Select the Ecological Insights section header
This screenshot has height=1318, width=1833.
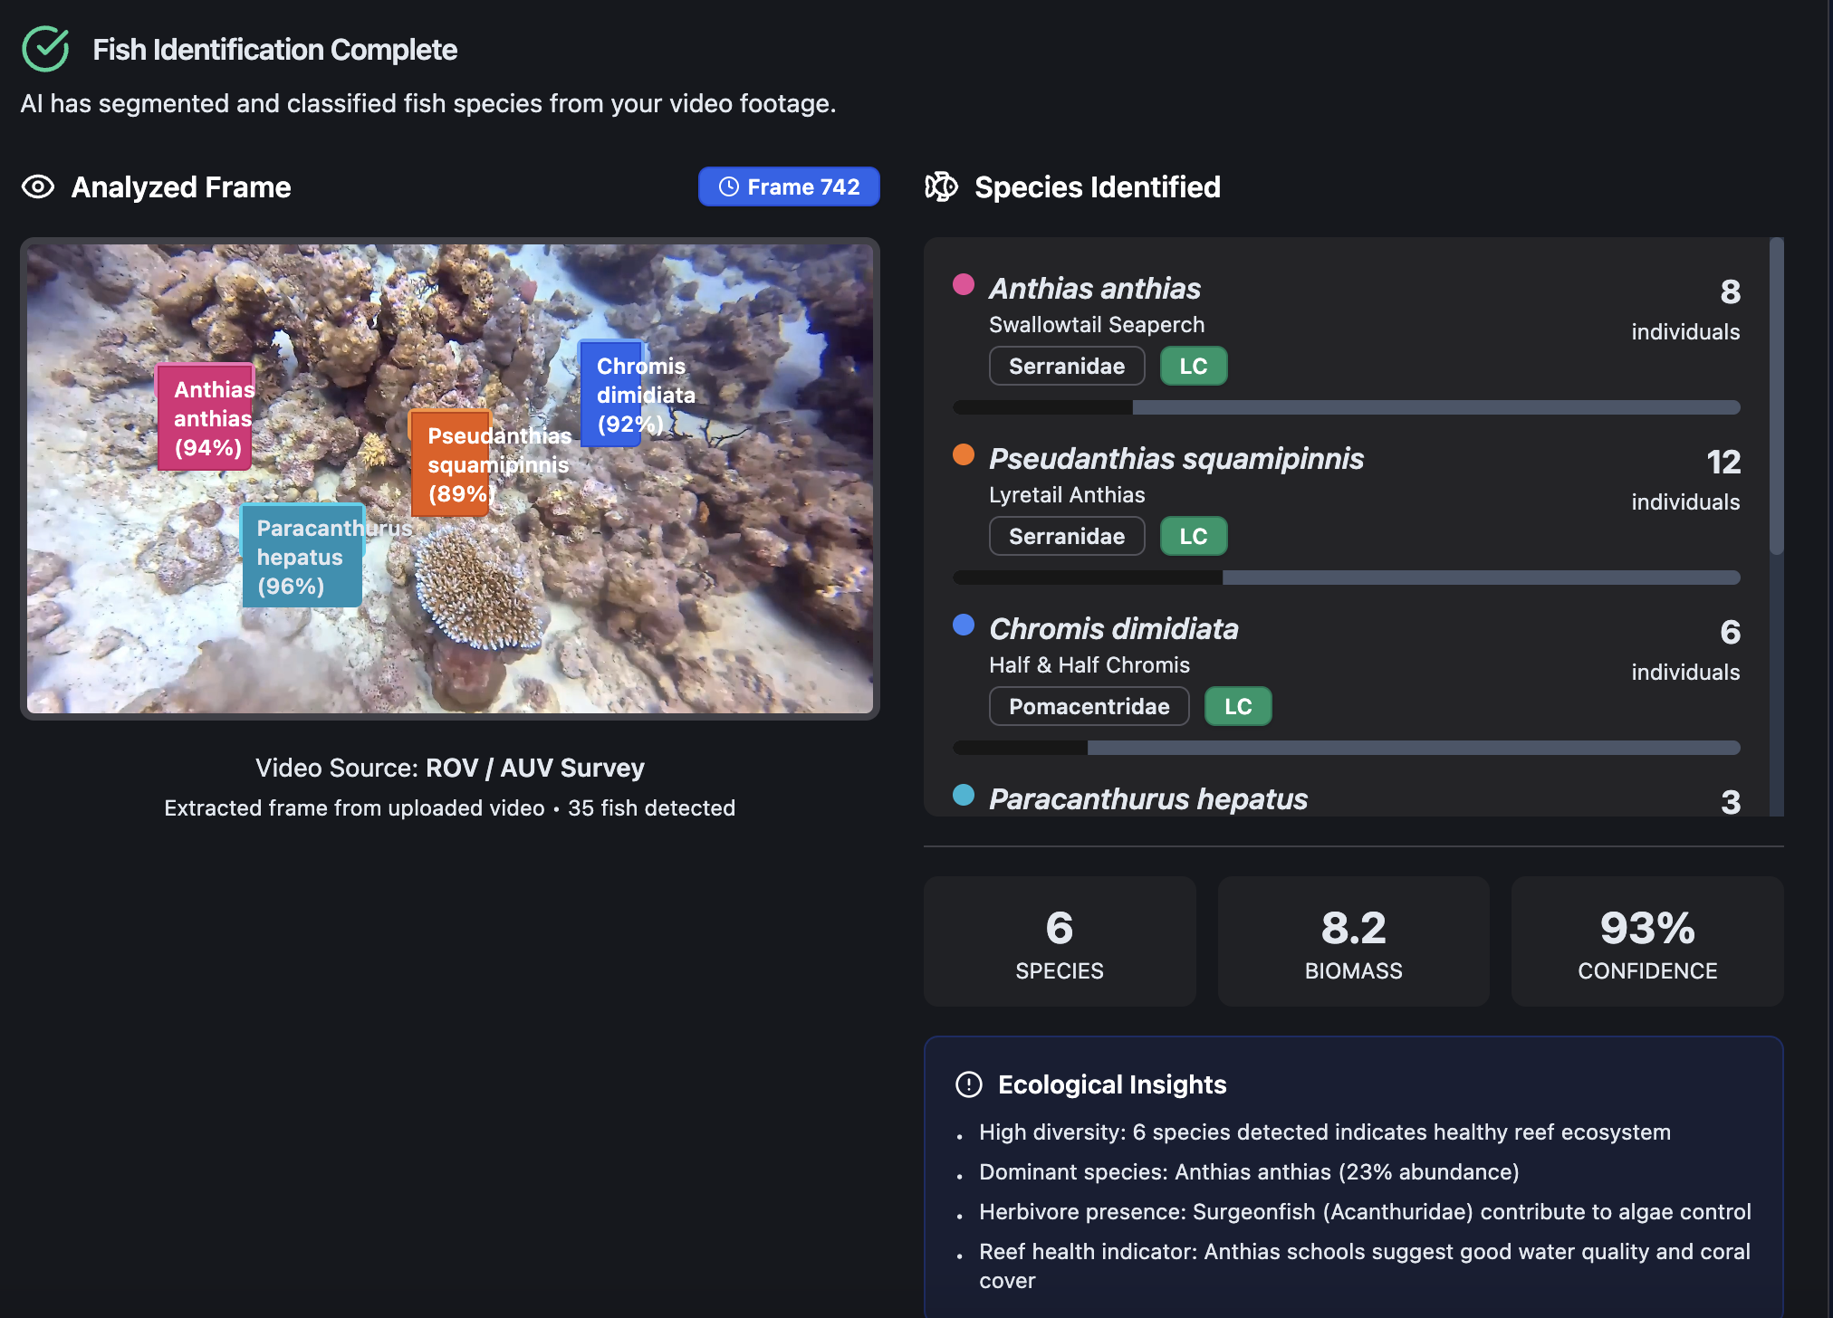[x=1112, y=1084]
